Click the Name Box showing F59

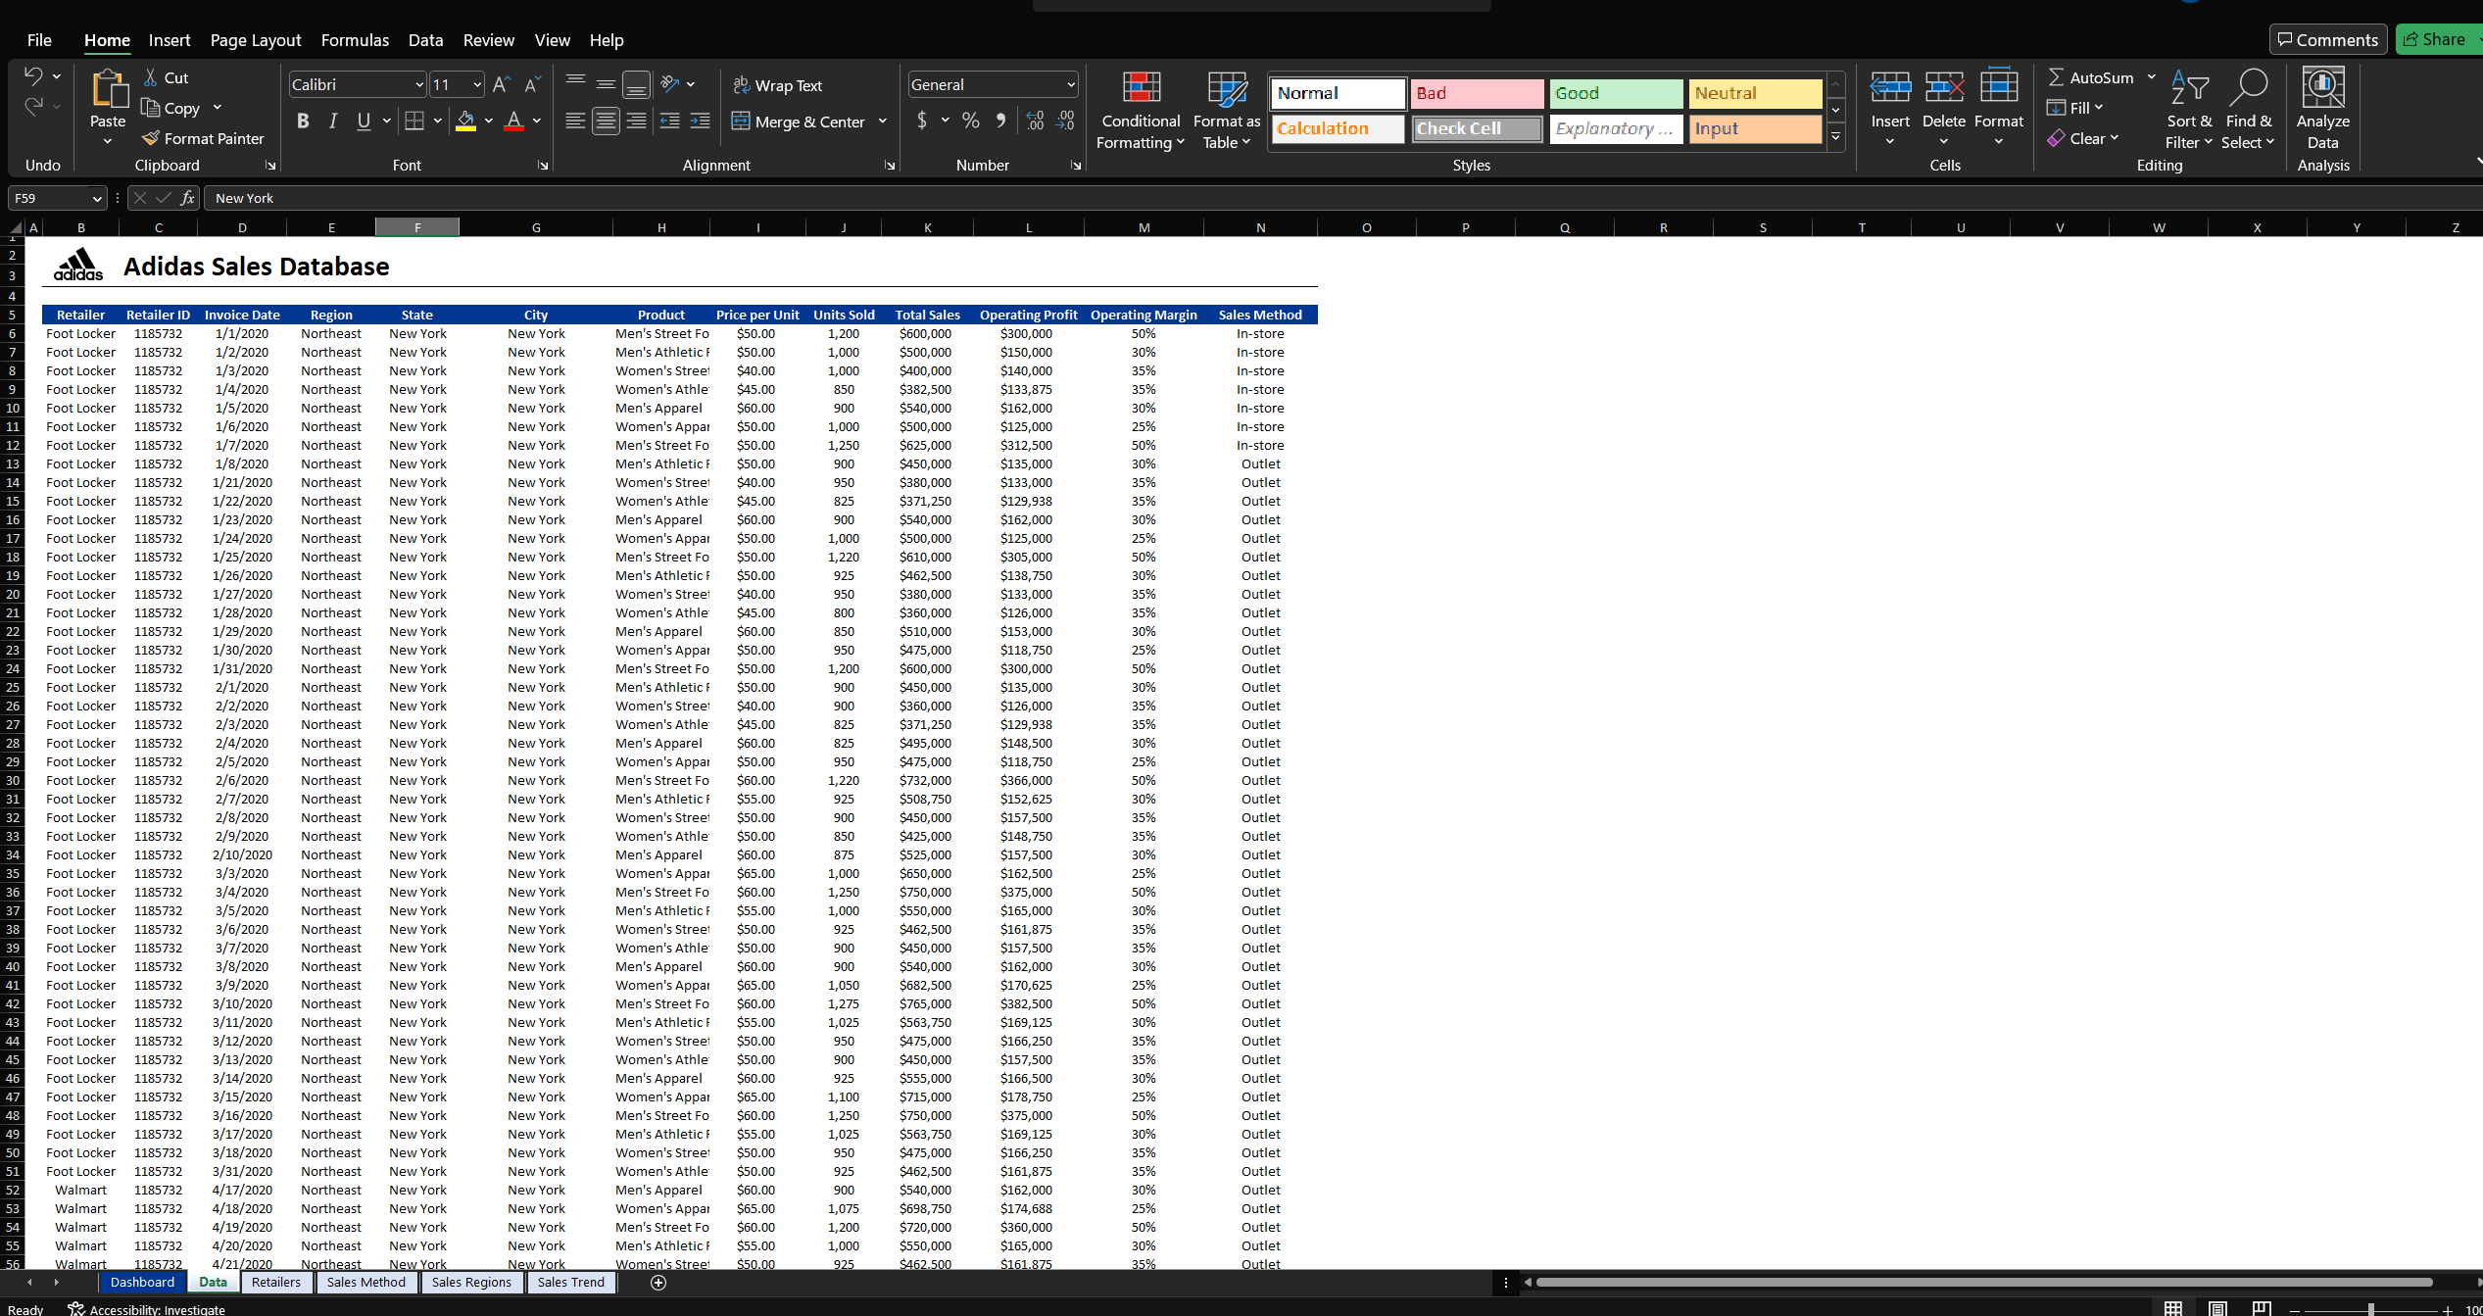tap(49, 198)
